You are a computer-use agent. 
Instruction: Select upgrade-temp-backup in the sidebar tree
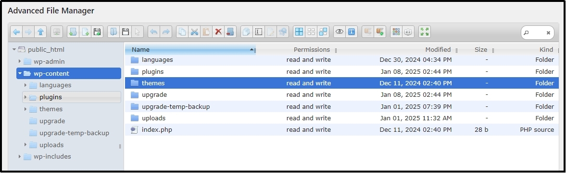(74, 133)
